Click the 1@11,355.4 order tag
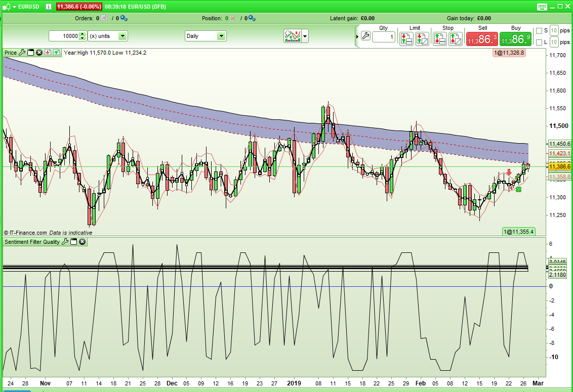The height and width of the screenshot is (392, 573). [518, 232]
